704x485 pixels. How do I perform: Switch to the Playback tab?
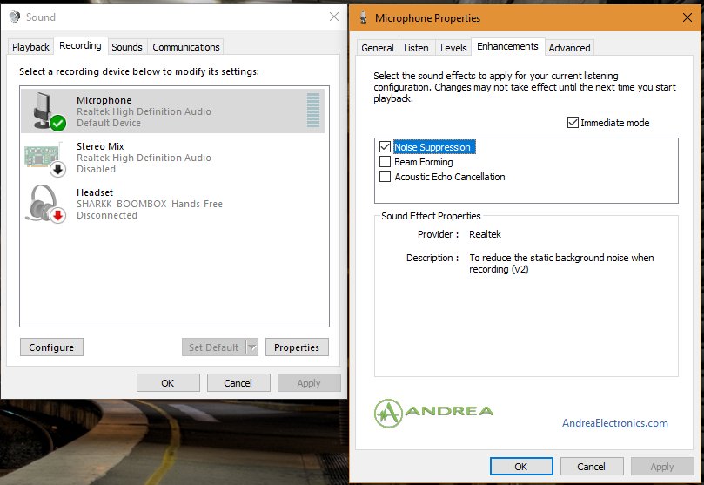tap(30, 47)
